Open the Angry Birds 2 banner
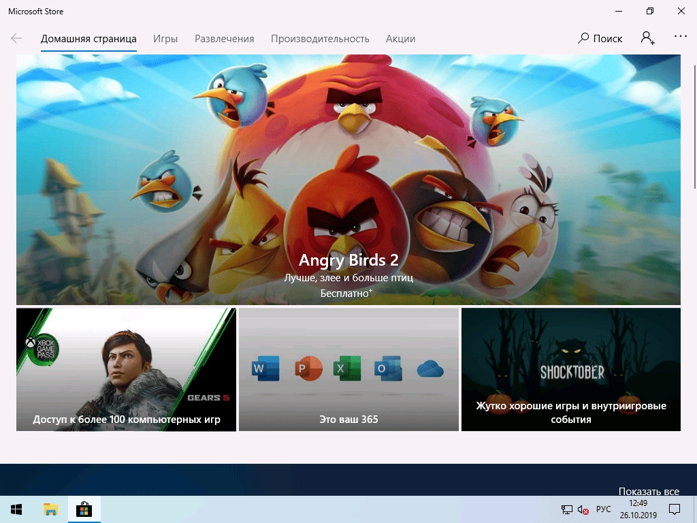Viewport: 697px width, 523px height. 348,180
